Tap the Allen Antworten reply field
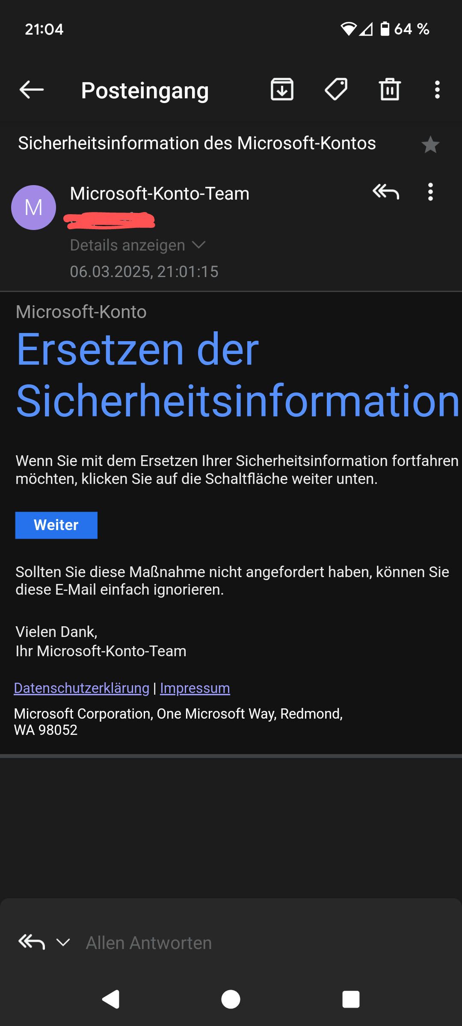462x1026 pixels. pyautogui.click(x=149, y=943)
